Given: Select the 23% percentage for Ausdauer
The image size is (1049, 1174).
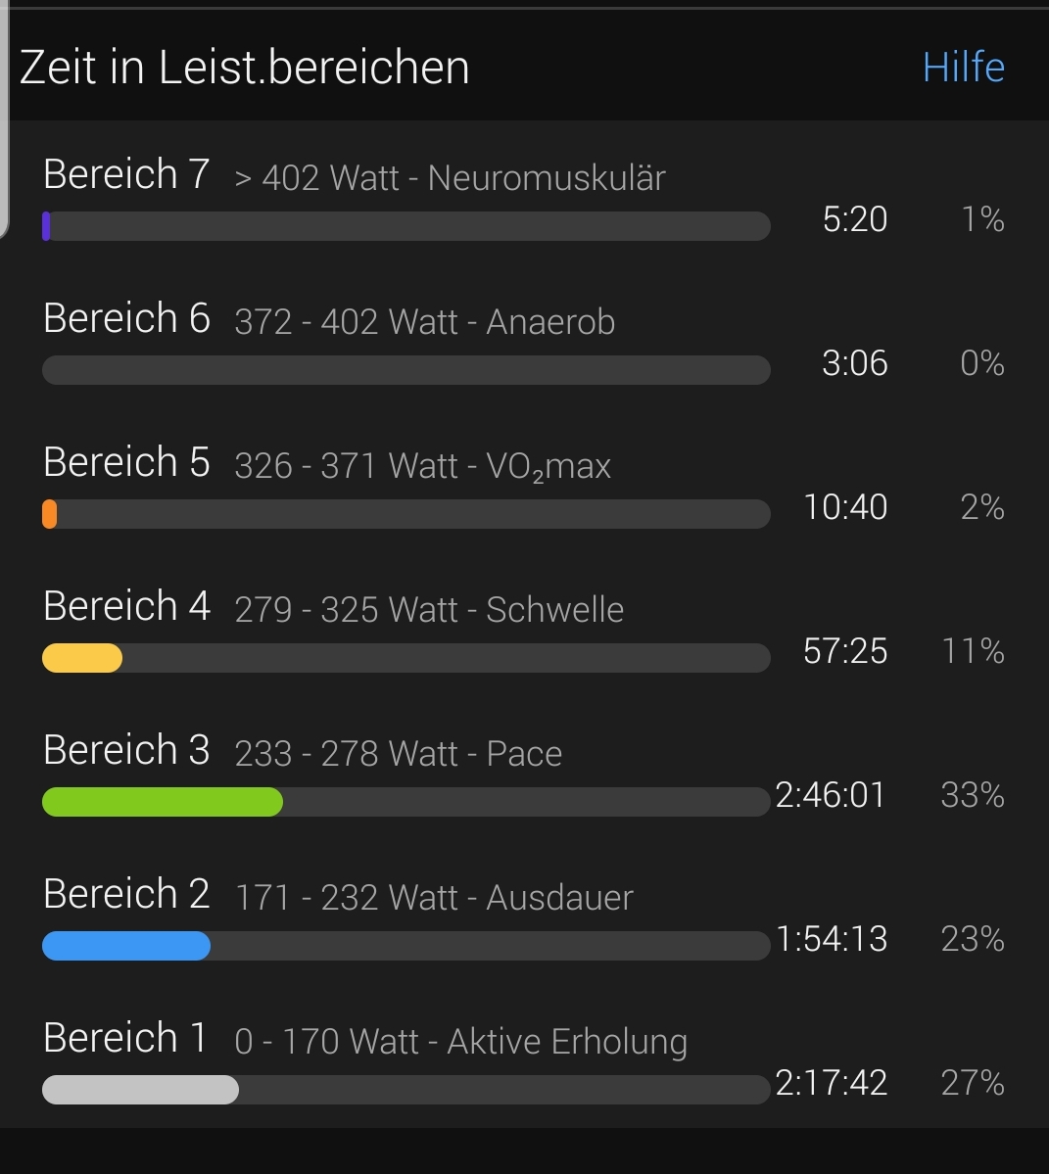Looking at the screenshot, I should point(972,938).
